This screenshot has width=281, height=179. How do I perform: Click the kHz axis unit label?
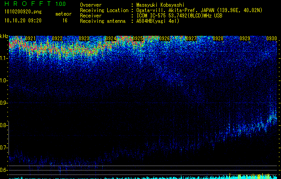4,36
